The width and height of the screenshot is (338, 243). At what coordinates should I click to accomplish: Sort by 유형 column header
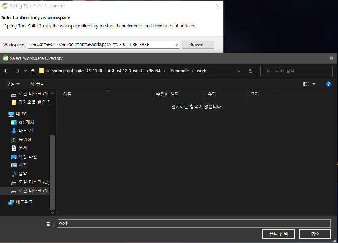[227, 94]
